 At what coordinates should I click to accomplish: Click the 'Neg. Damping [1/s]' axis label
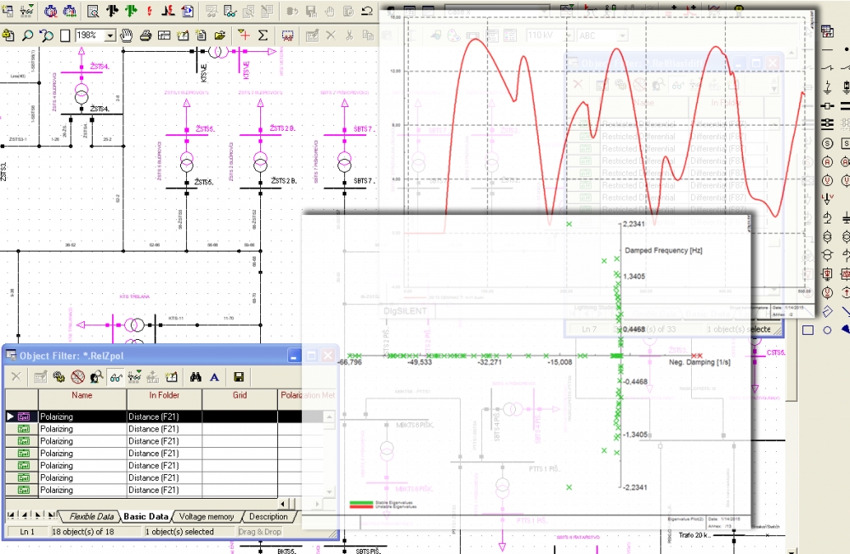(x=700, y=362)
